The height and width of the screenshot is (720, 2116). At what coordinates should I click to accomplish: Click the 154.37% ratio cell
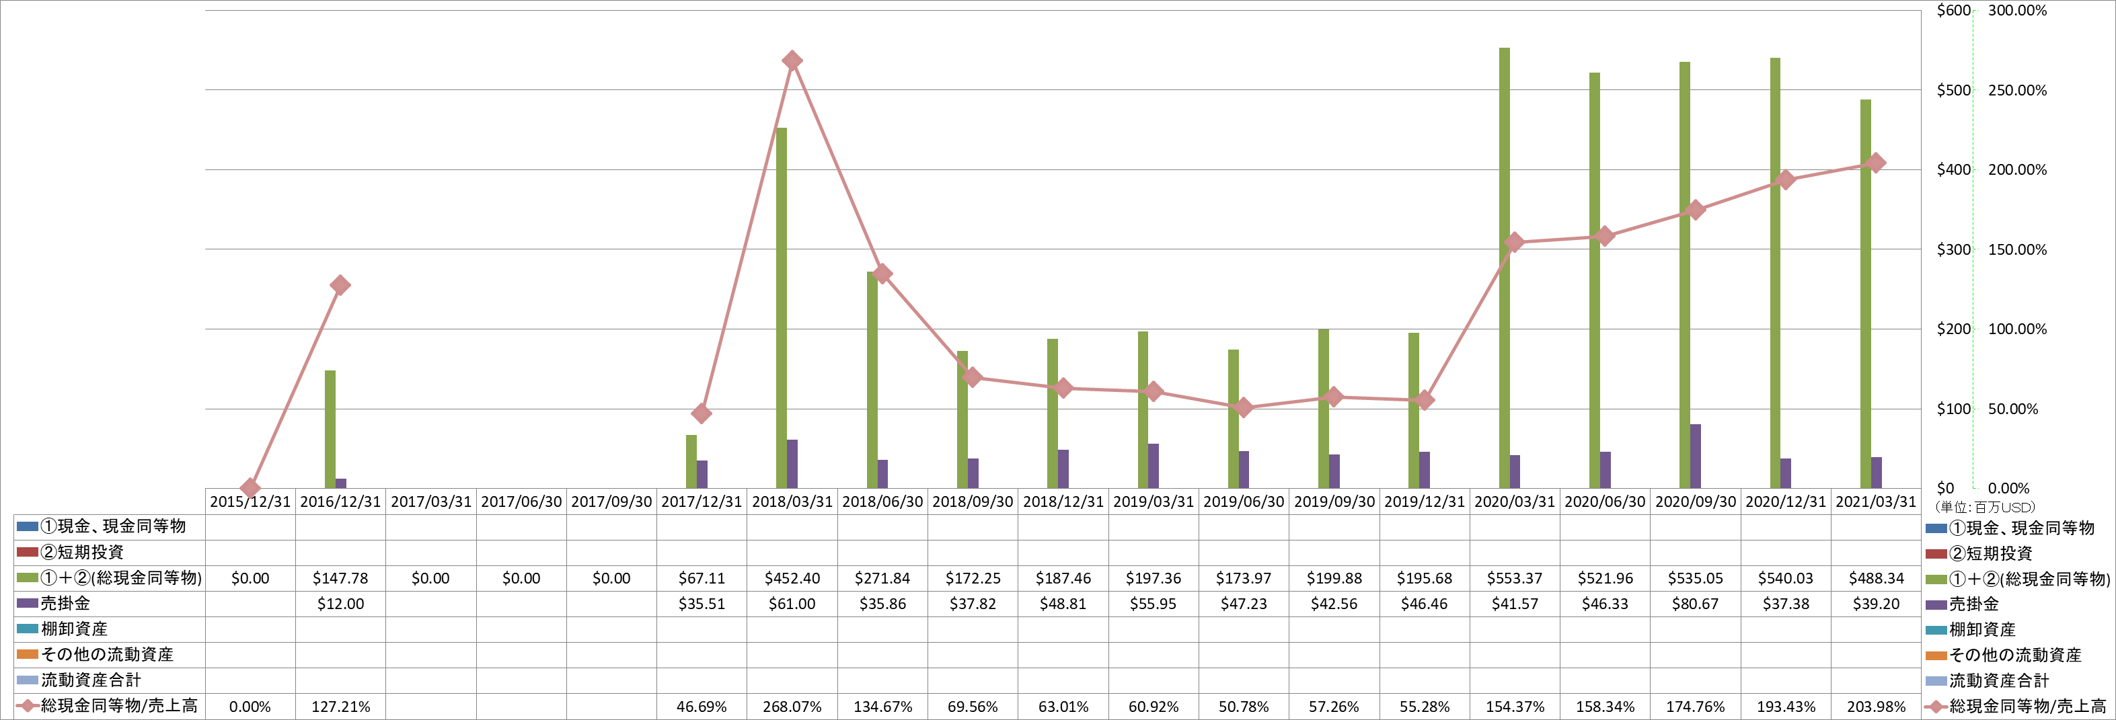1515,706
